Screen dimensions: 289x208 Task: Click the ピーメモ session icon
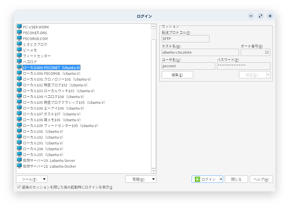pos(19,50)
